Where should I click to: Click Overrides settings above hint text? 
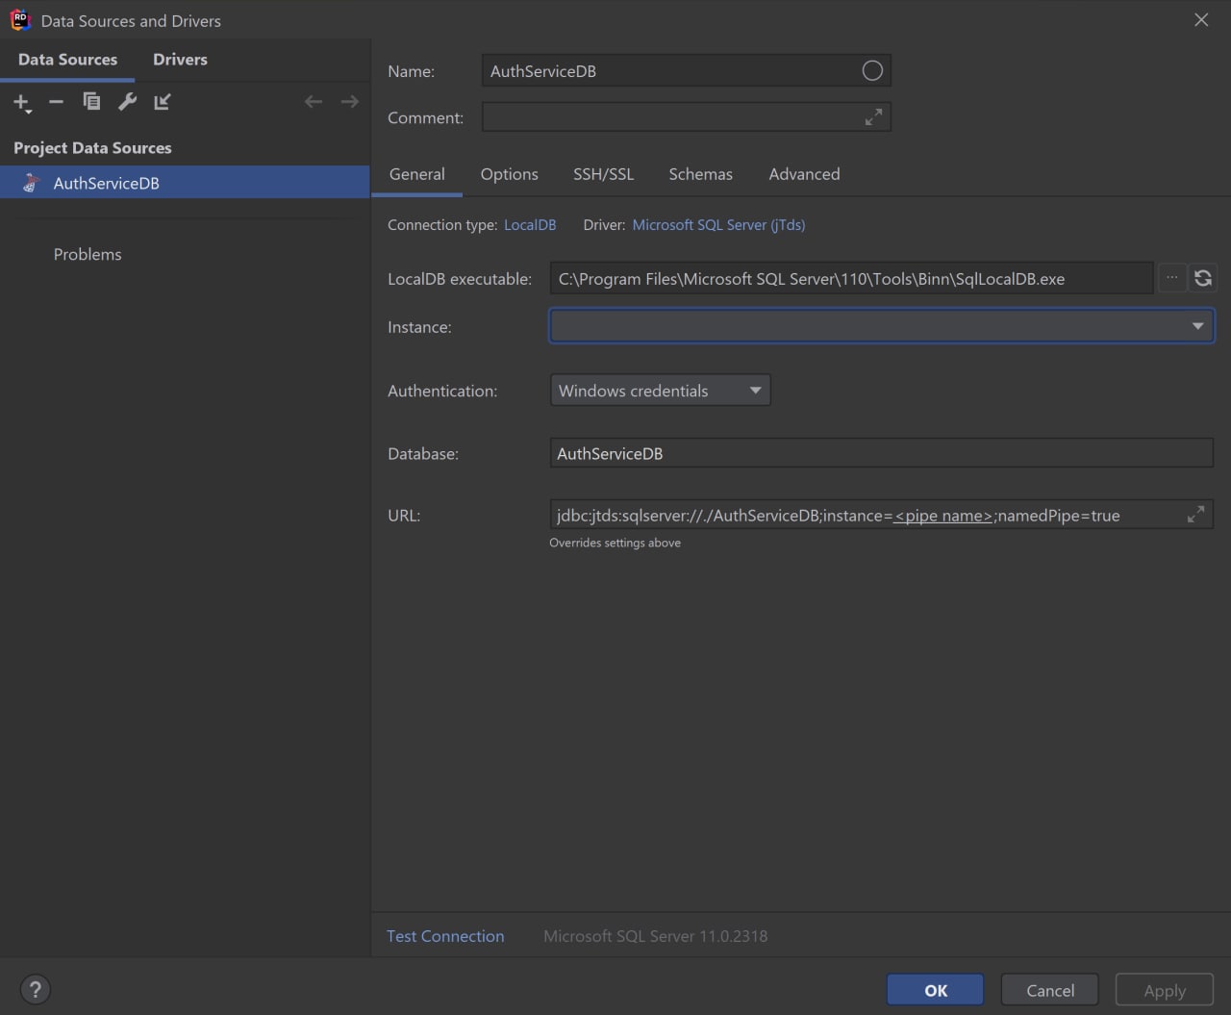[x=615, y=543]
